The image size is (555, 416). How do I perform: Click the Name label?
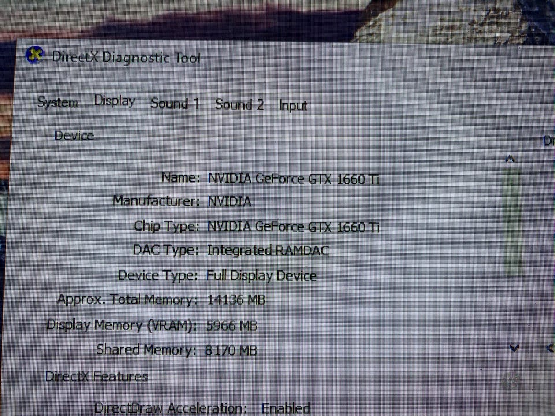(x=181, y=177)
